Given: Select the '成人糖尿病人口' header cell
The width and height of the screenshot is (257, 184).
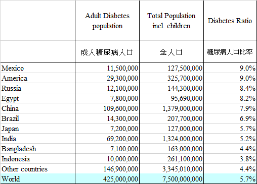Looking at the screenshot, I should coord(107,52).
